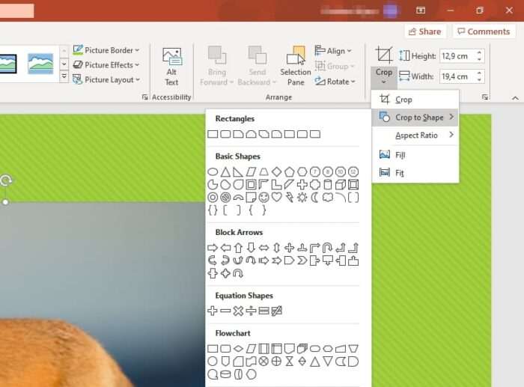The image size is (524, 387).
Task: Choose the U-Turn Arrow block arrow
Action: click(x=328, y=248)
